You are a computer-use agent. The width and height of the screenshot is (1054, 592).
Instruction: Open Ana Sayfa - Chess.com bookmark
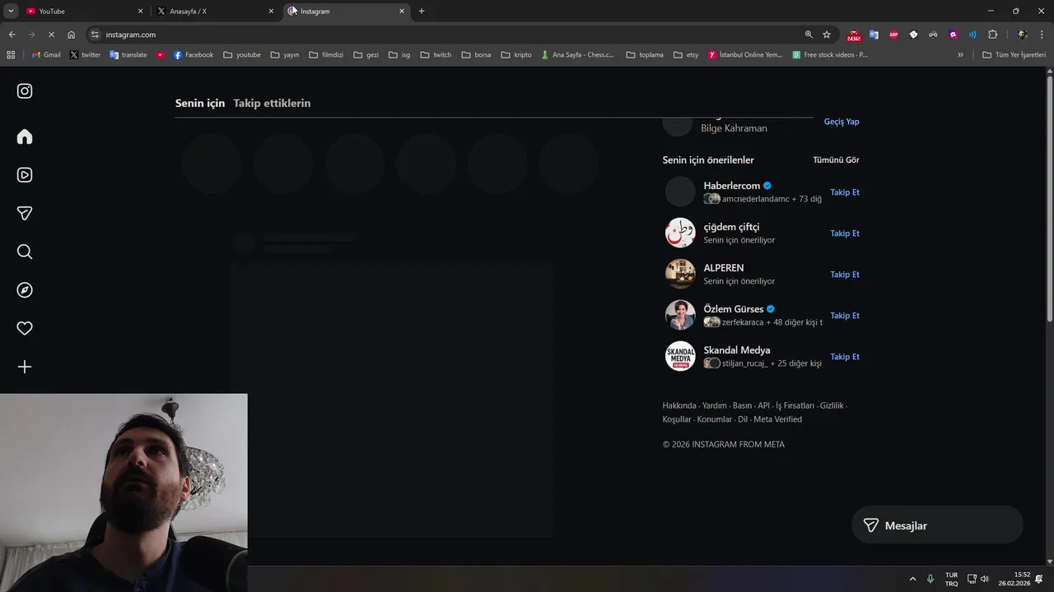[577, 55]
